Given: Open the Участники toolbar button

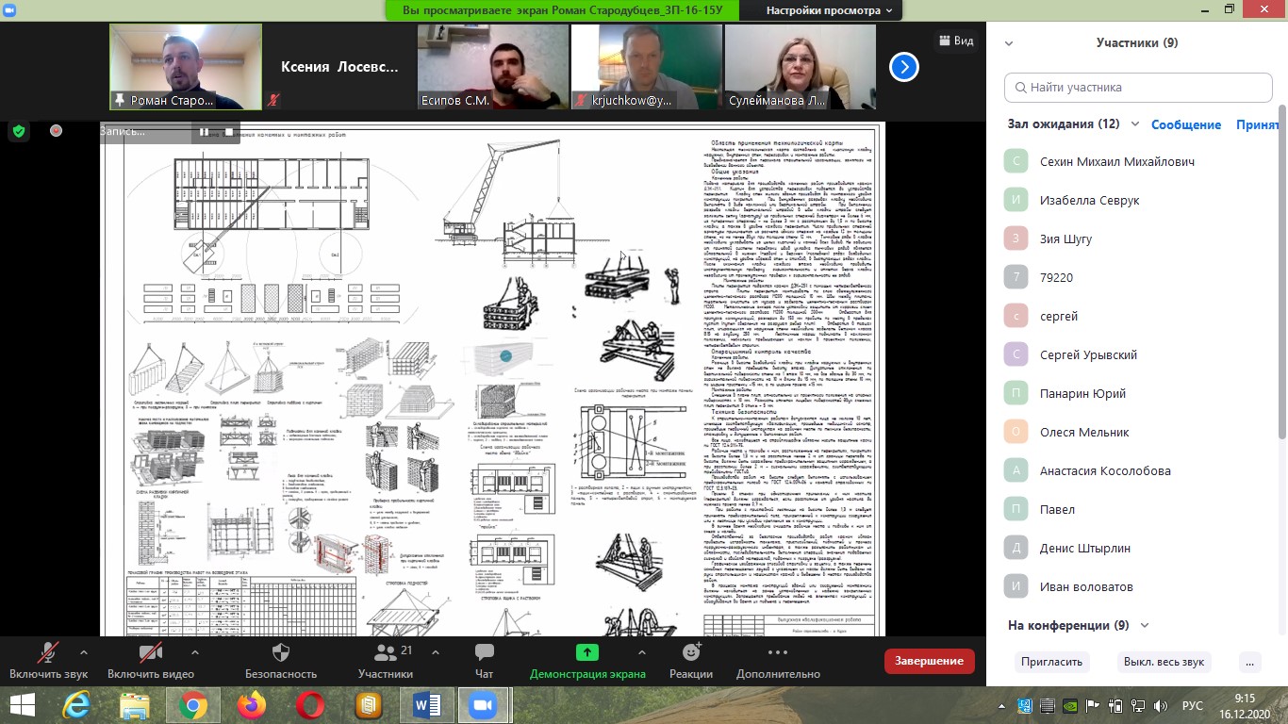Looking at the screenshot, I should 386,660.
